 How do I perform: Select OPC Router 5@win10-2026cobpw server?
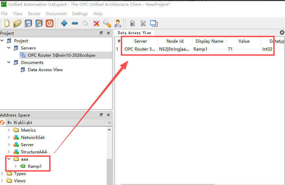62,55
